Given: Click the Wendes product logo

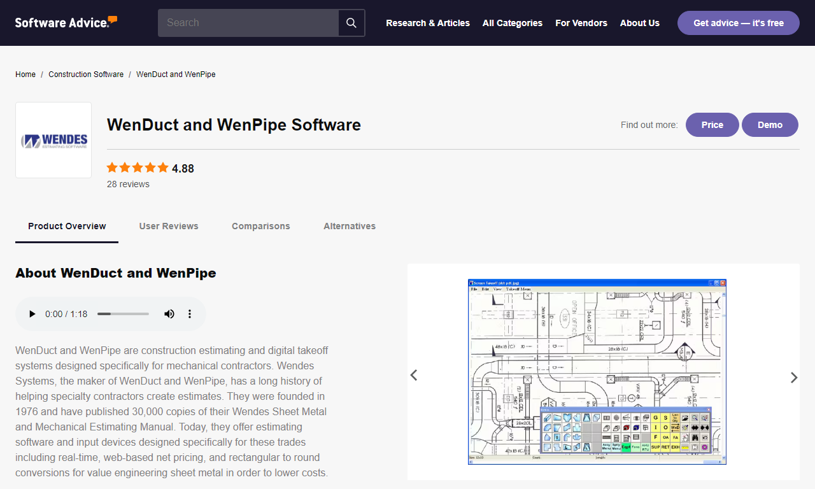Looking at the screenshot, I should click(53, 140).
